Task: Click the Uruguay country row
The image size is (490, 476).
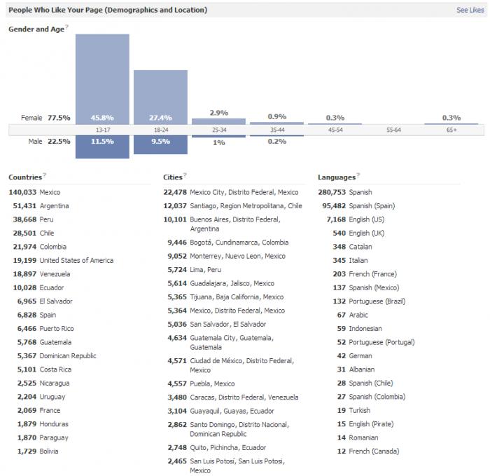Action: (x=41, y=397)
